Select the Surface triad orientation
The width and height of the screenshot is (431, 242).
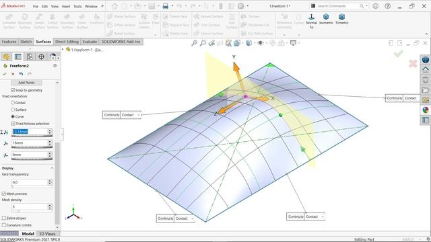click(13, 110)
